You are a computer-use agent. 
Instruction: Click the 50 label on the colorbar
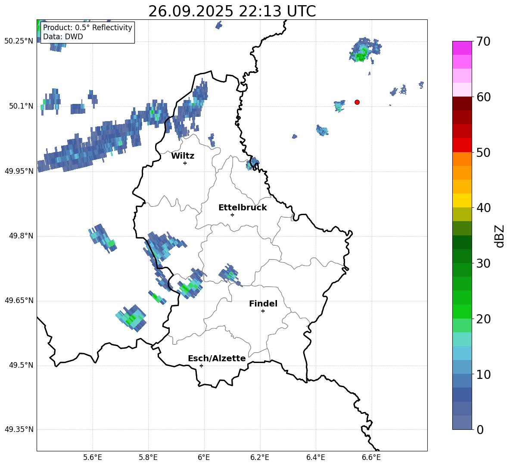click(483, 152)
